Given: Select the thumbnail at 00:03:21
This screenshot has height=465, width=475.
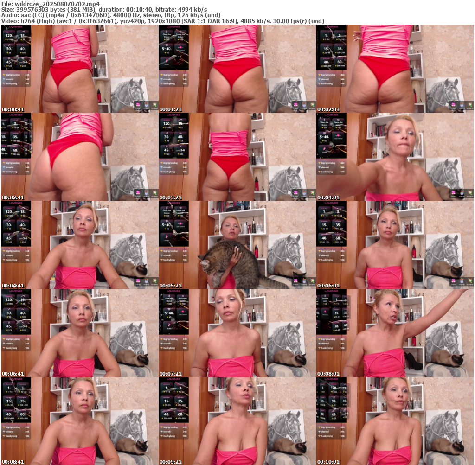Looking at the screenshot, I should 237,157.
